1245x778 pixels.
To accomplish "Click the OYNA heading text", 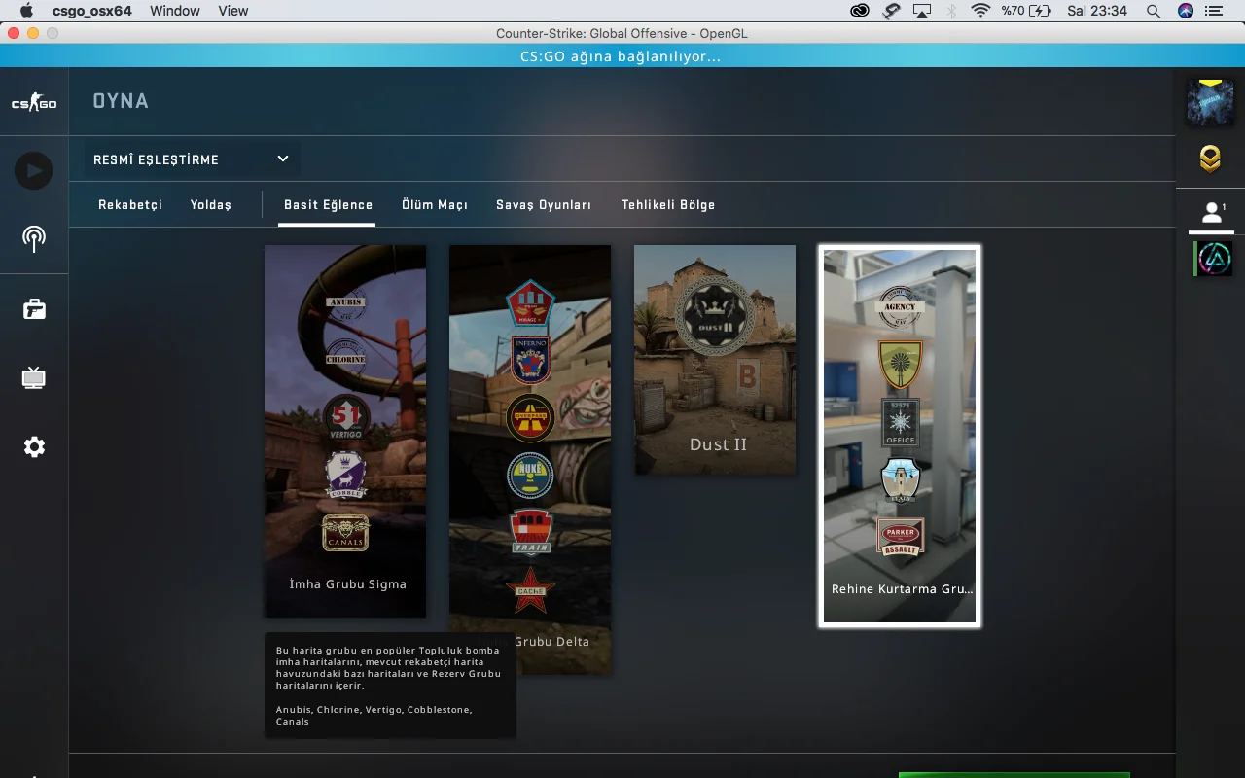I will [121, 101].
